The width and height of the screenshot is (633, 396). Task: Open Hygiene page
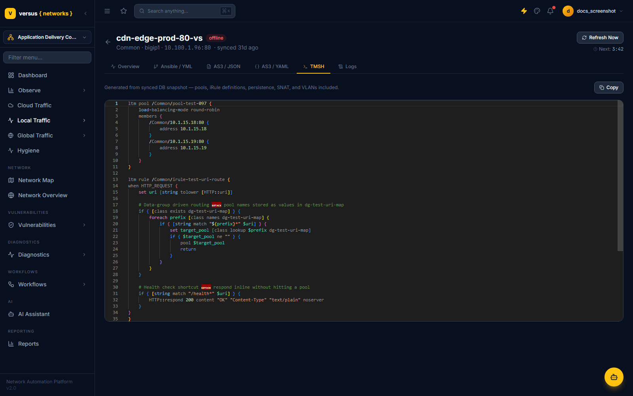pos(47,150)
